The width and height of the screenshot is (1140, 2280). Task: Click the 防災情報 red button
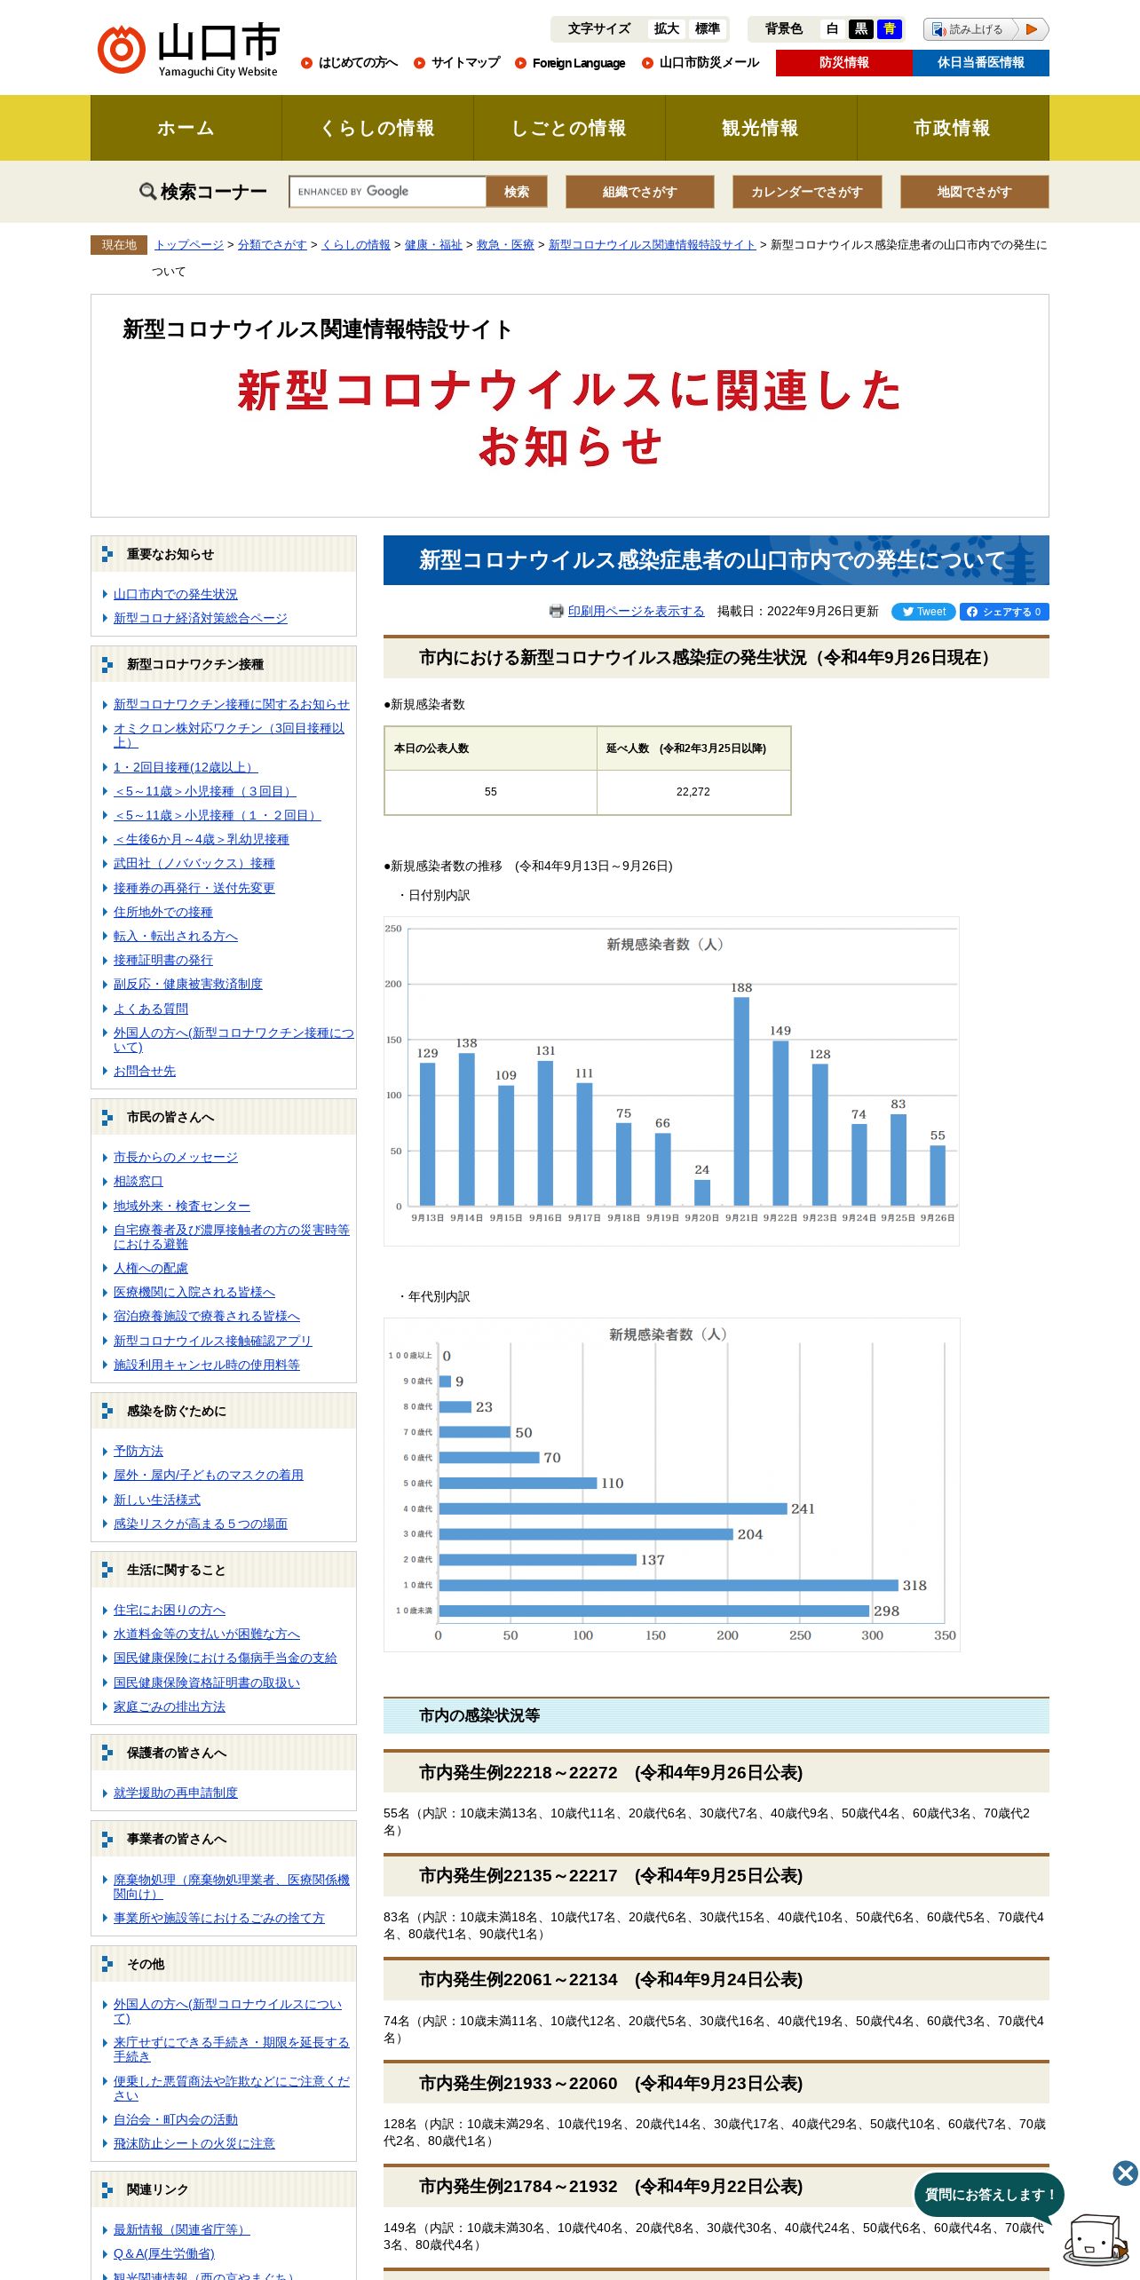click(x=844, y=63)
